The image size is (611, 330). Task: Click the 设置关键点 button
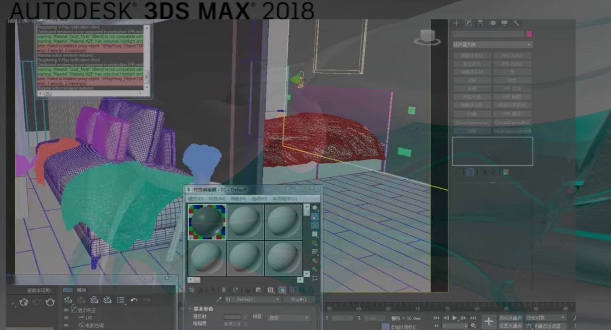point(510,326)
